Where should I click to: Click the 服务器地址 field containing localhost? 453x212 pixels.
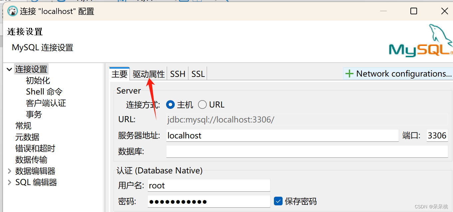(282, 135)
